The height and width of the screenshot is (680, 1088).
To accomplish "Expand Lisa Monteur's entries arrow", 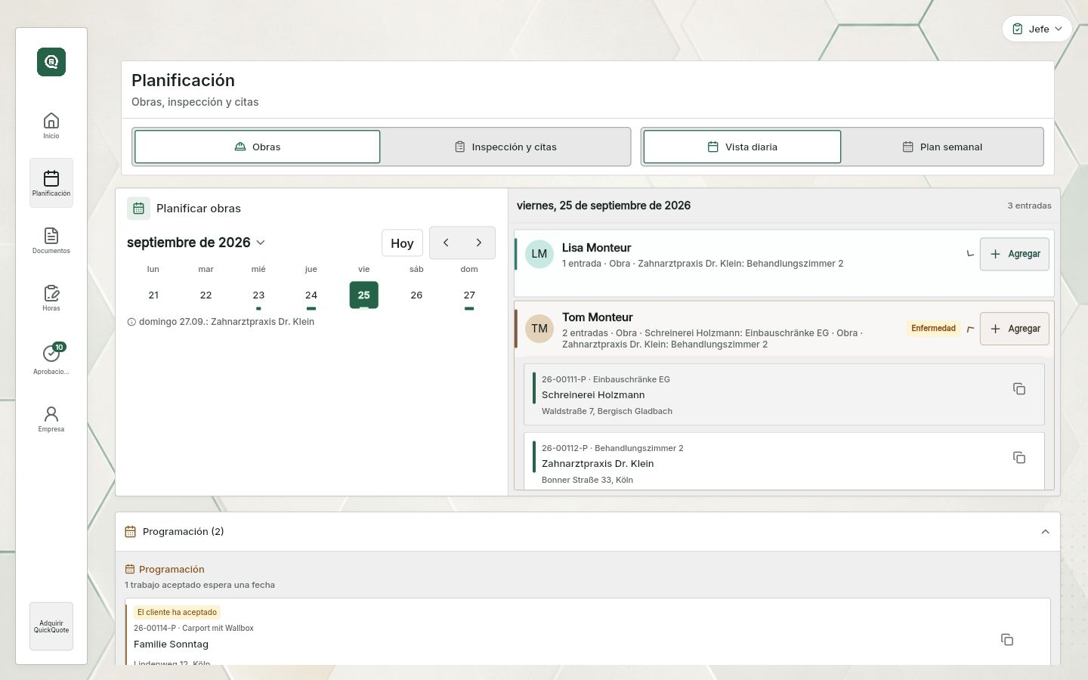I will coord(970,254).
